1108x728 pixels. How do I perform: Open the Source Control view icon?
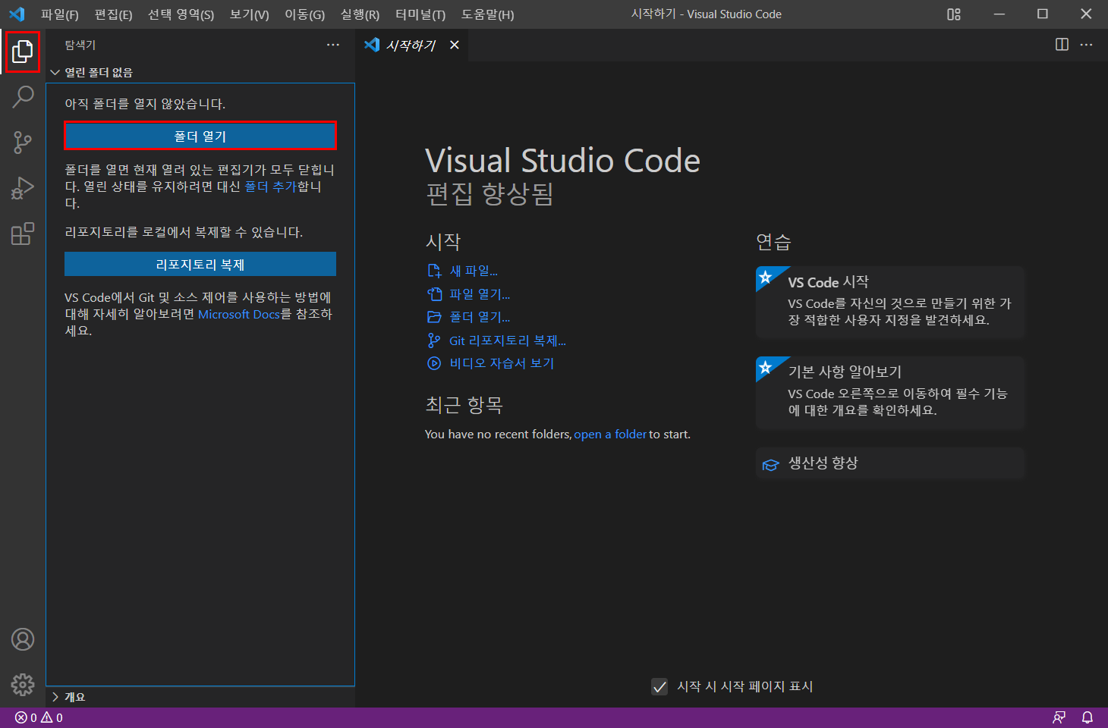tap(23, 143)
